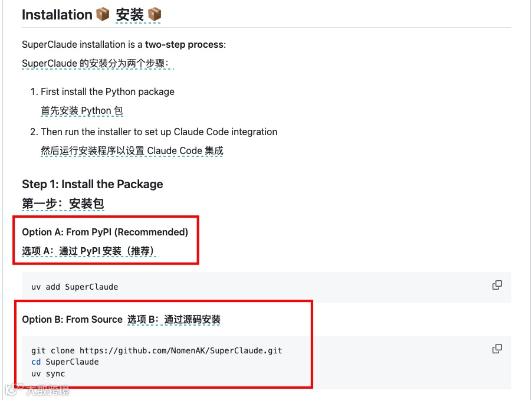532x400 pixels.
Task: Click the bold two-step process text
Action: (x=184, y=44)
